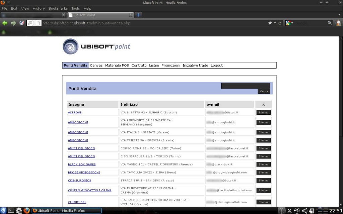Image resolution: width=343 pixels, height=214 pixels.
Task: Close the first blurred browser tab
Action: tap(63, 15)
